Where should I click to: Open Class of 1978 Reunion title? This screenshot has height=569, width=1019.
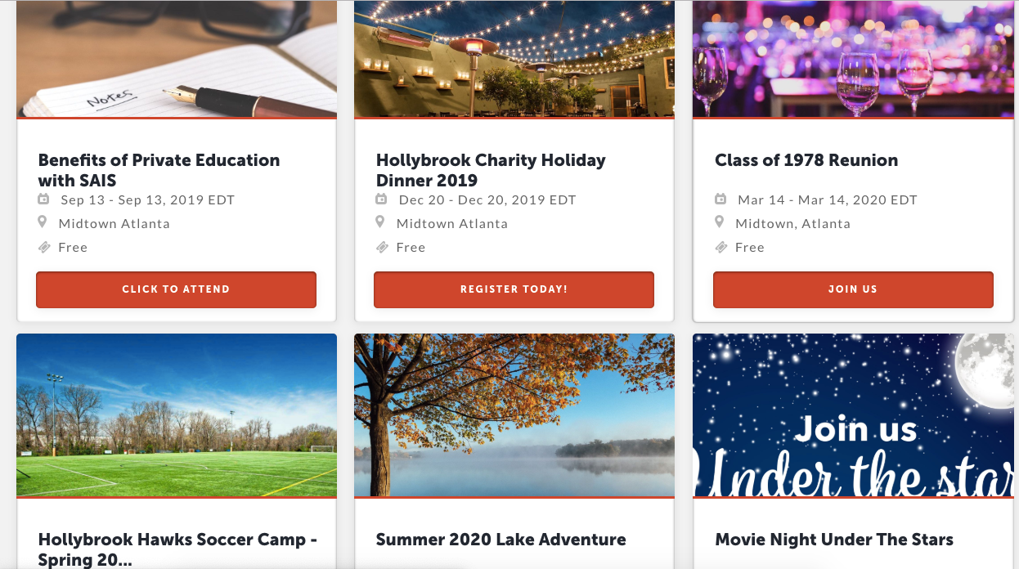tap(806, 160)
